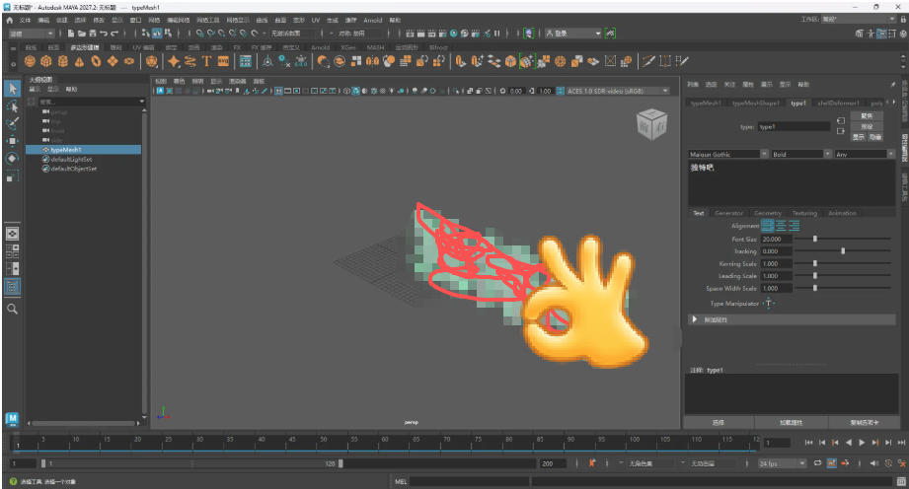Select defaultLightSet in the outliner

(71, 159)
